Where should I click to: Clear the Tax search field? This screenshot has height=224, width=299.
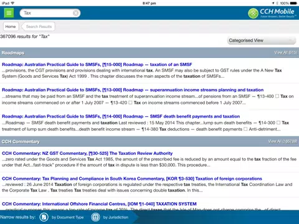(x=76, y=13)
